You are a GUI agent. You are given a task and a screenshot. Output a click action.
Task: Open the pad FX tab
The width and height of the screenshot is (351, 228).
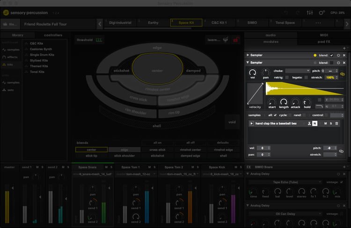324,42
